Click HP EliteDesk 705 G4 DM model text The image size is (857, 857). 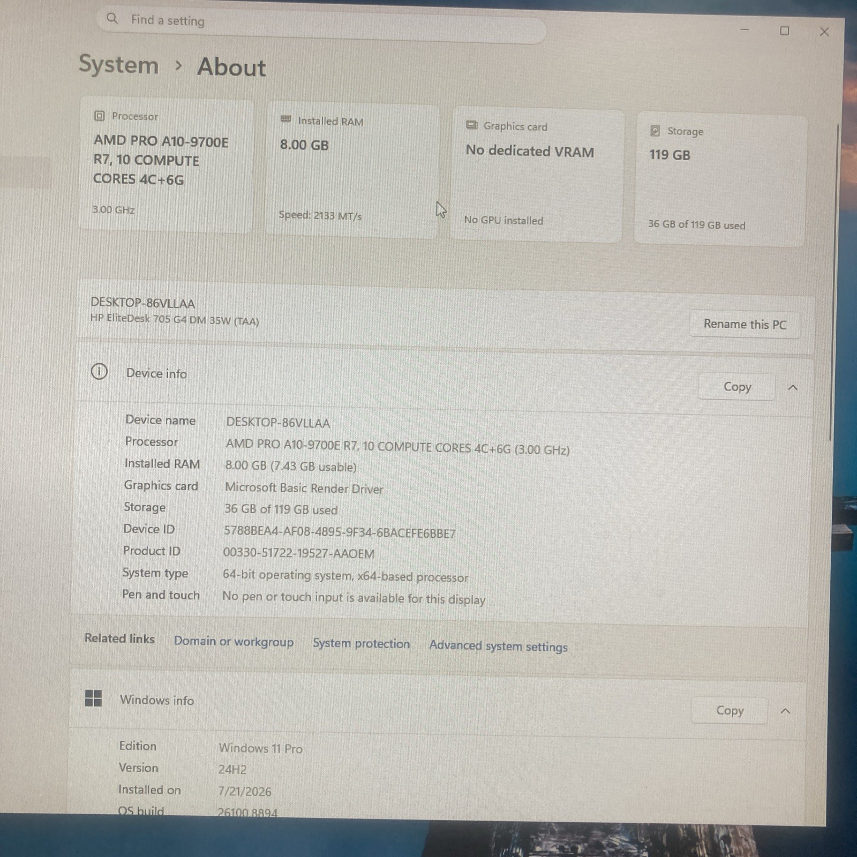(x=175, y=319)
